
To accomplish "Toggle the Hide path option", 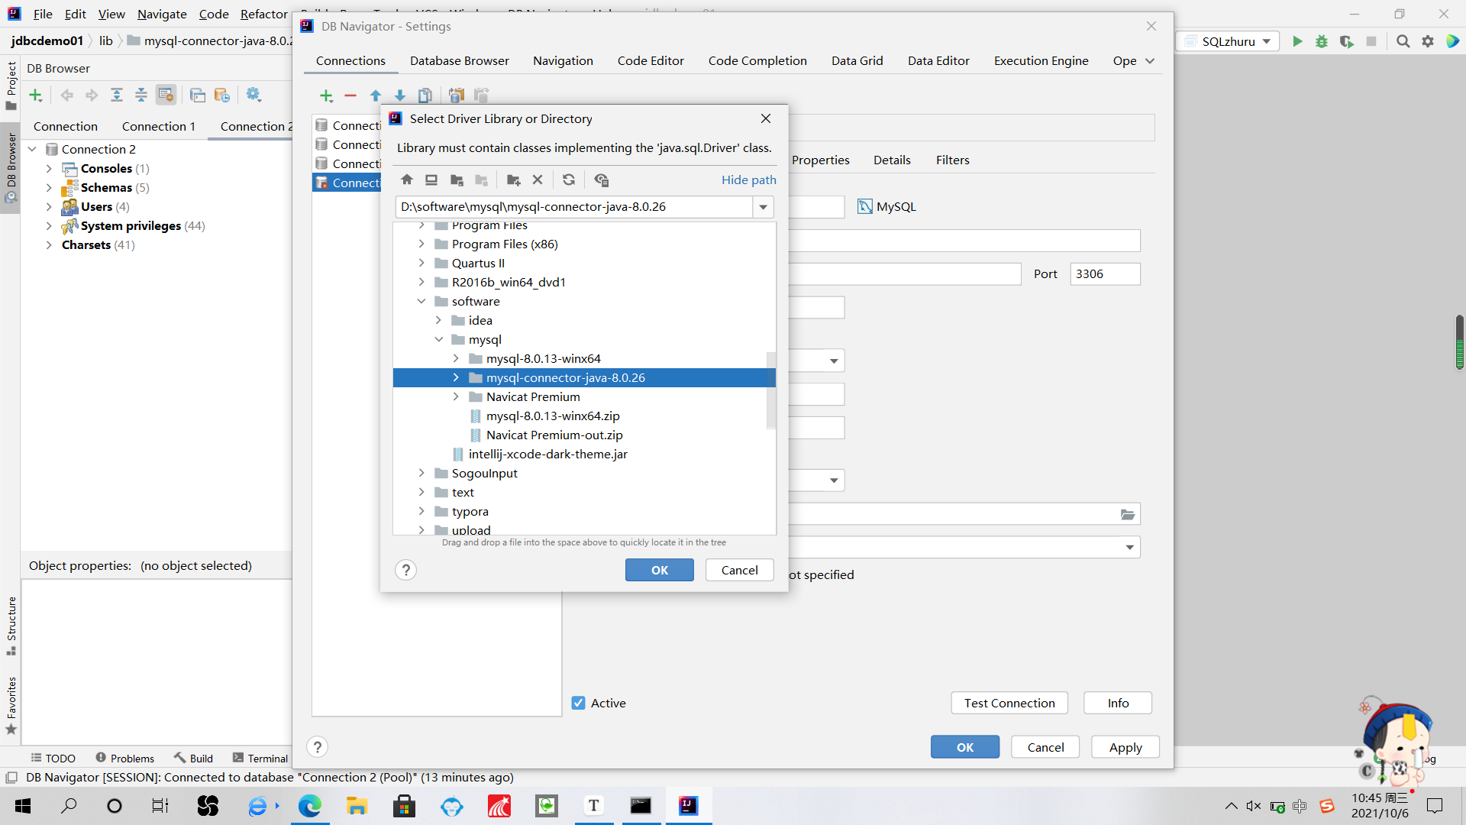I will [748, 180].
